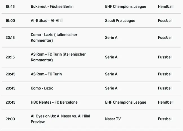Click the 18:45 start time
183x131 pixels.
pos(10,6)
